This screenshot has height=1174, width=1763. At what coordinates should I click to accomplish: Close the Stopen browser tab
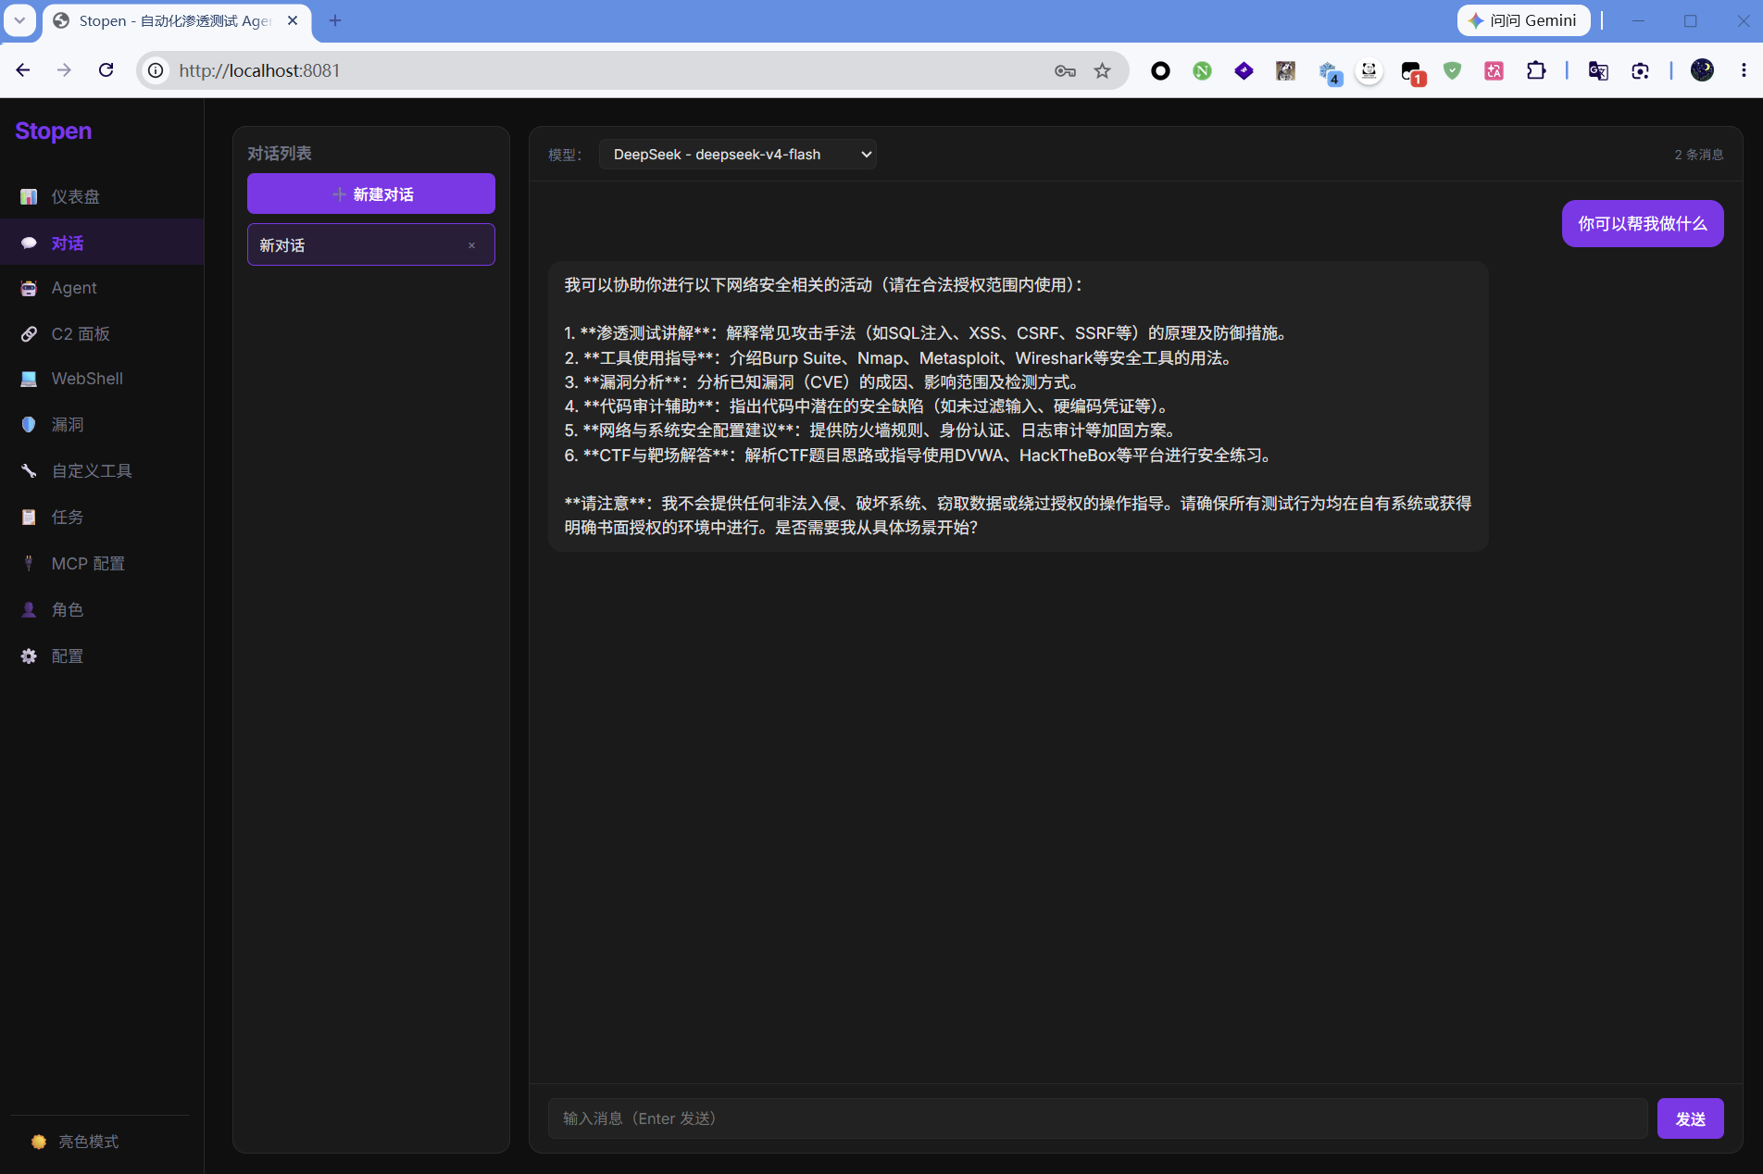coord(293,20)
